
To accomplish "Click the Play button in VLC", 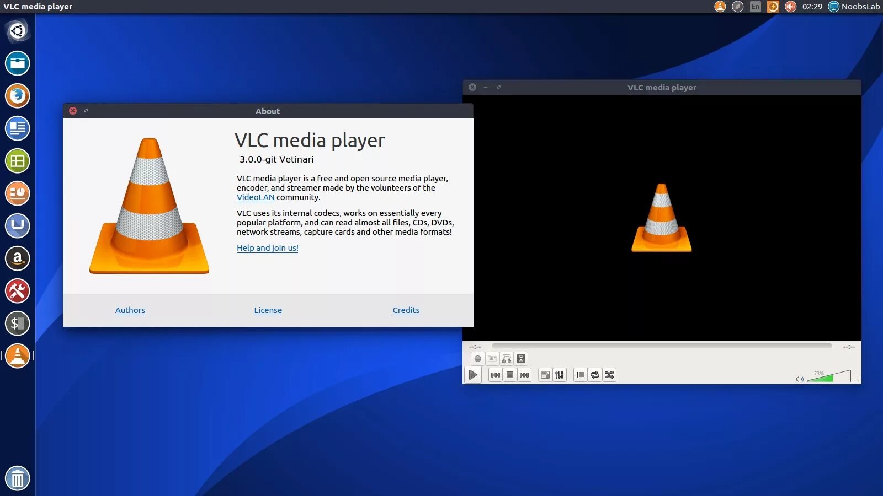I will (x=473, y=375).
